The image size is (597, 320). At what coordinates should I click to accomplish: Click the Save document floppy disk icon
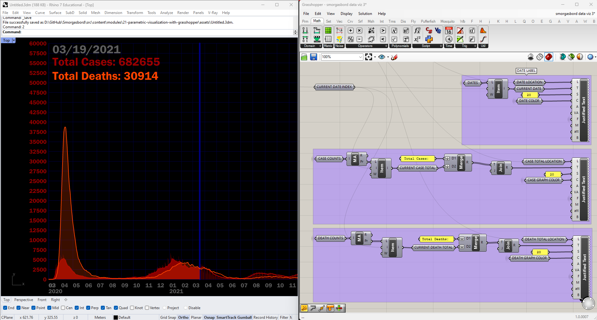(x=314, y=57)
